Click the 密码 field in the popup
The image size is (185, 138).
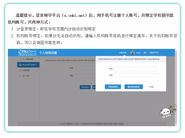(136, 75)
